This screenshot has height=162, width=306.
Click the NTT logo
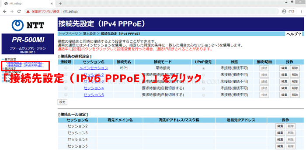point(28,25)
